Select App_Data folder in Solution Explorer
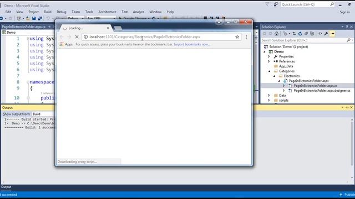 pos(286,66)
